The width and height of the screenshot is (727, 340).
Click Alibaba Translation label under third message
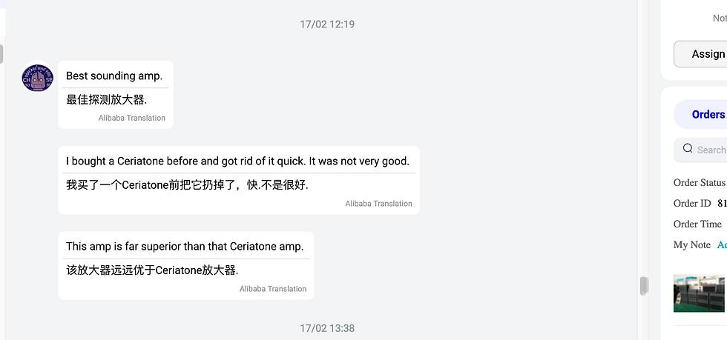[273, 289]
